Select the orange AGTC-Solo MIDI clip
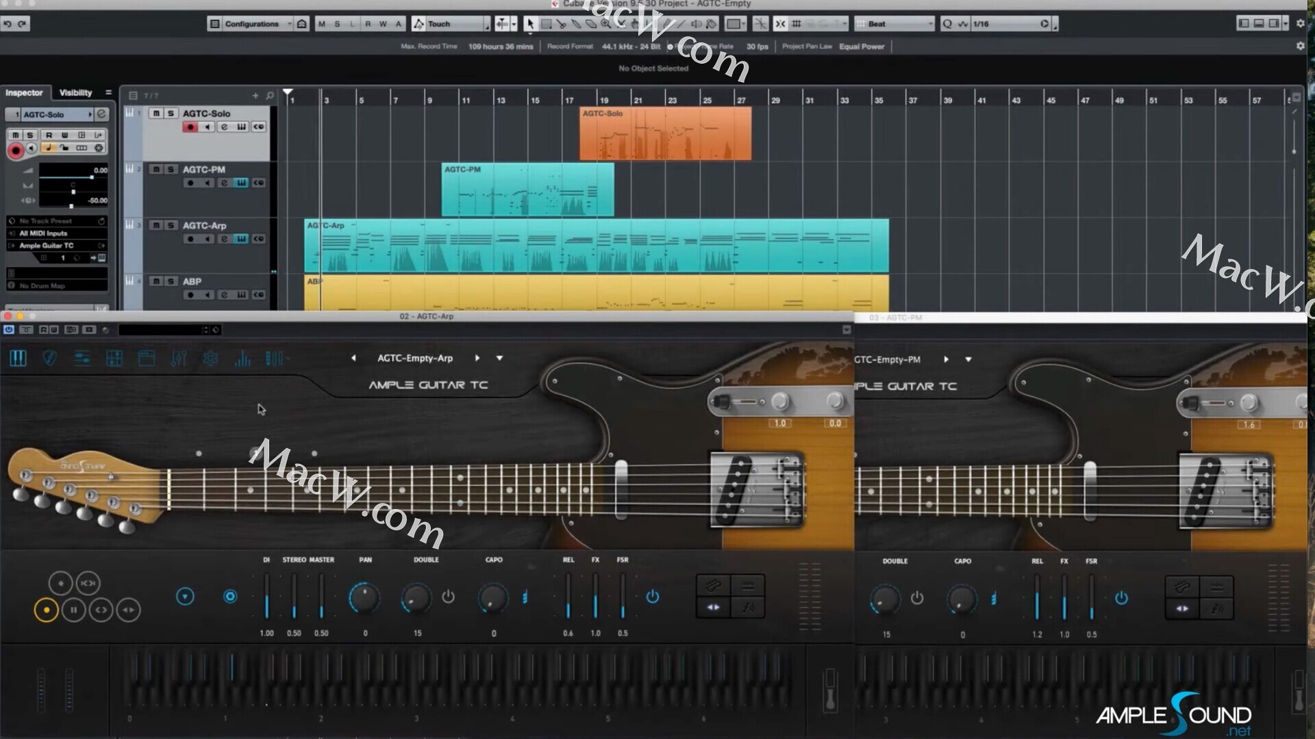 (x=665, y=134)
